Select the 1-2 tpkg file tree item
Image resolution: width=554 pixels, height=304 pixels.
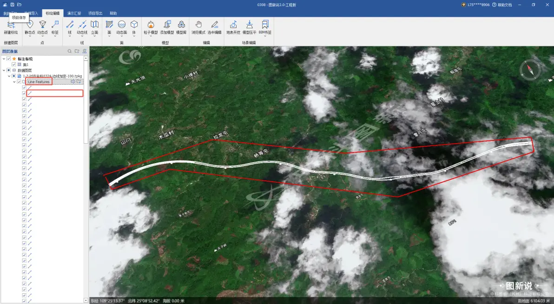tap(53, 76)
